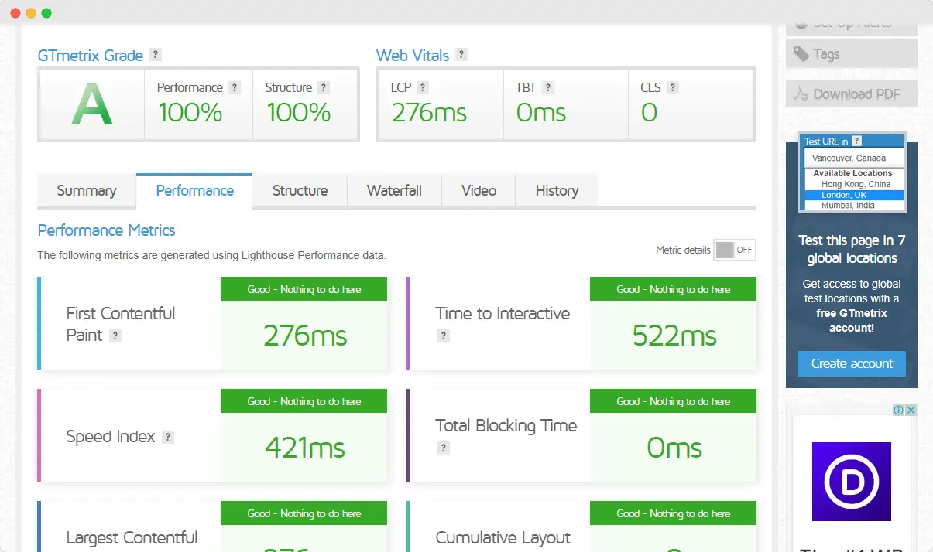Show the LCP metric help tooltip icon
Viewport: 933px width, 552px height.
[x=423, y=88]
